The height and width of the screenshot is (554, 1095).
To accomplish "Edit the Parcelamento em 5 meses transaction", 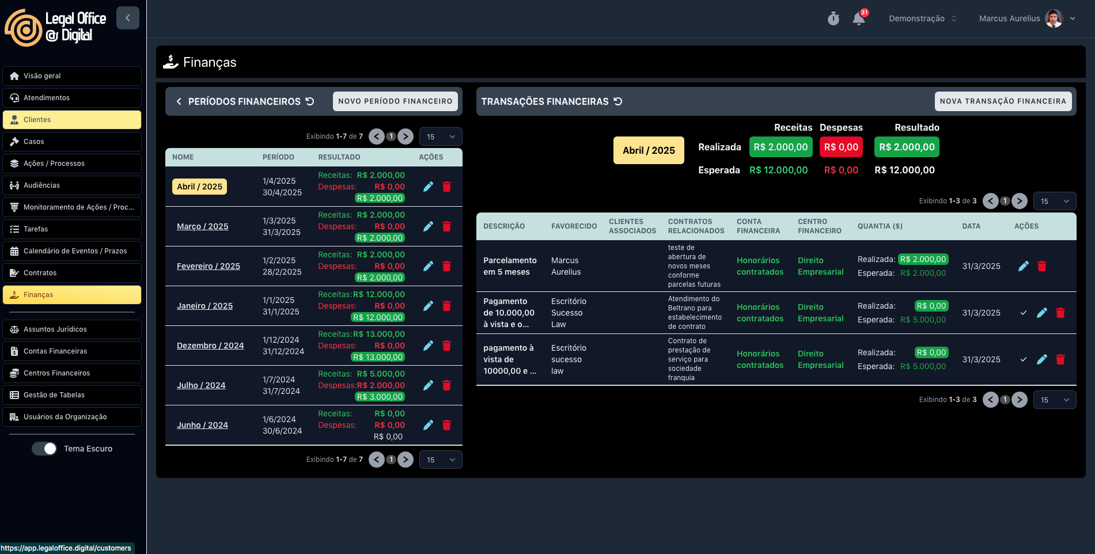I will click(x=1023, y=266).
